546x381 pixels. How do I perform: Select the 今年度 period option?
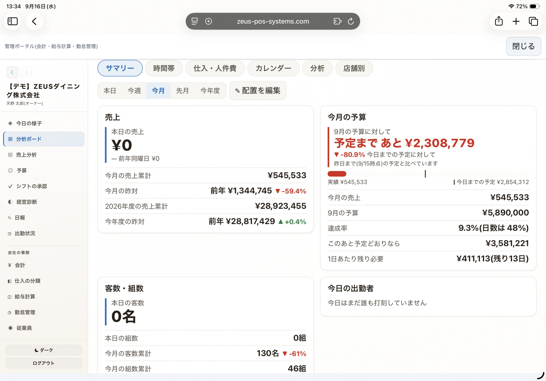pyautogui.click(x=210, y=91)
